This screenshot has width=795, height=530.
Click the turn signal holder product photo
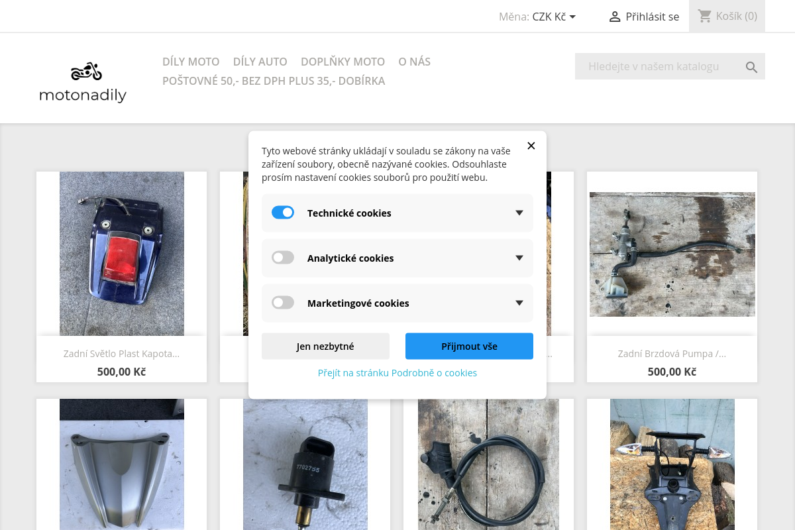(x=672, y=464)
